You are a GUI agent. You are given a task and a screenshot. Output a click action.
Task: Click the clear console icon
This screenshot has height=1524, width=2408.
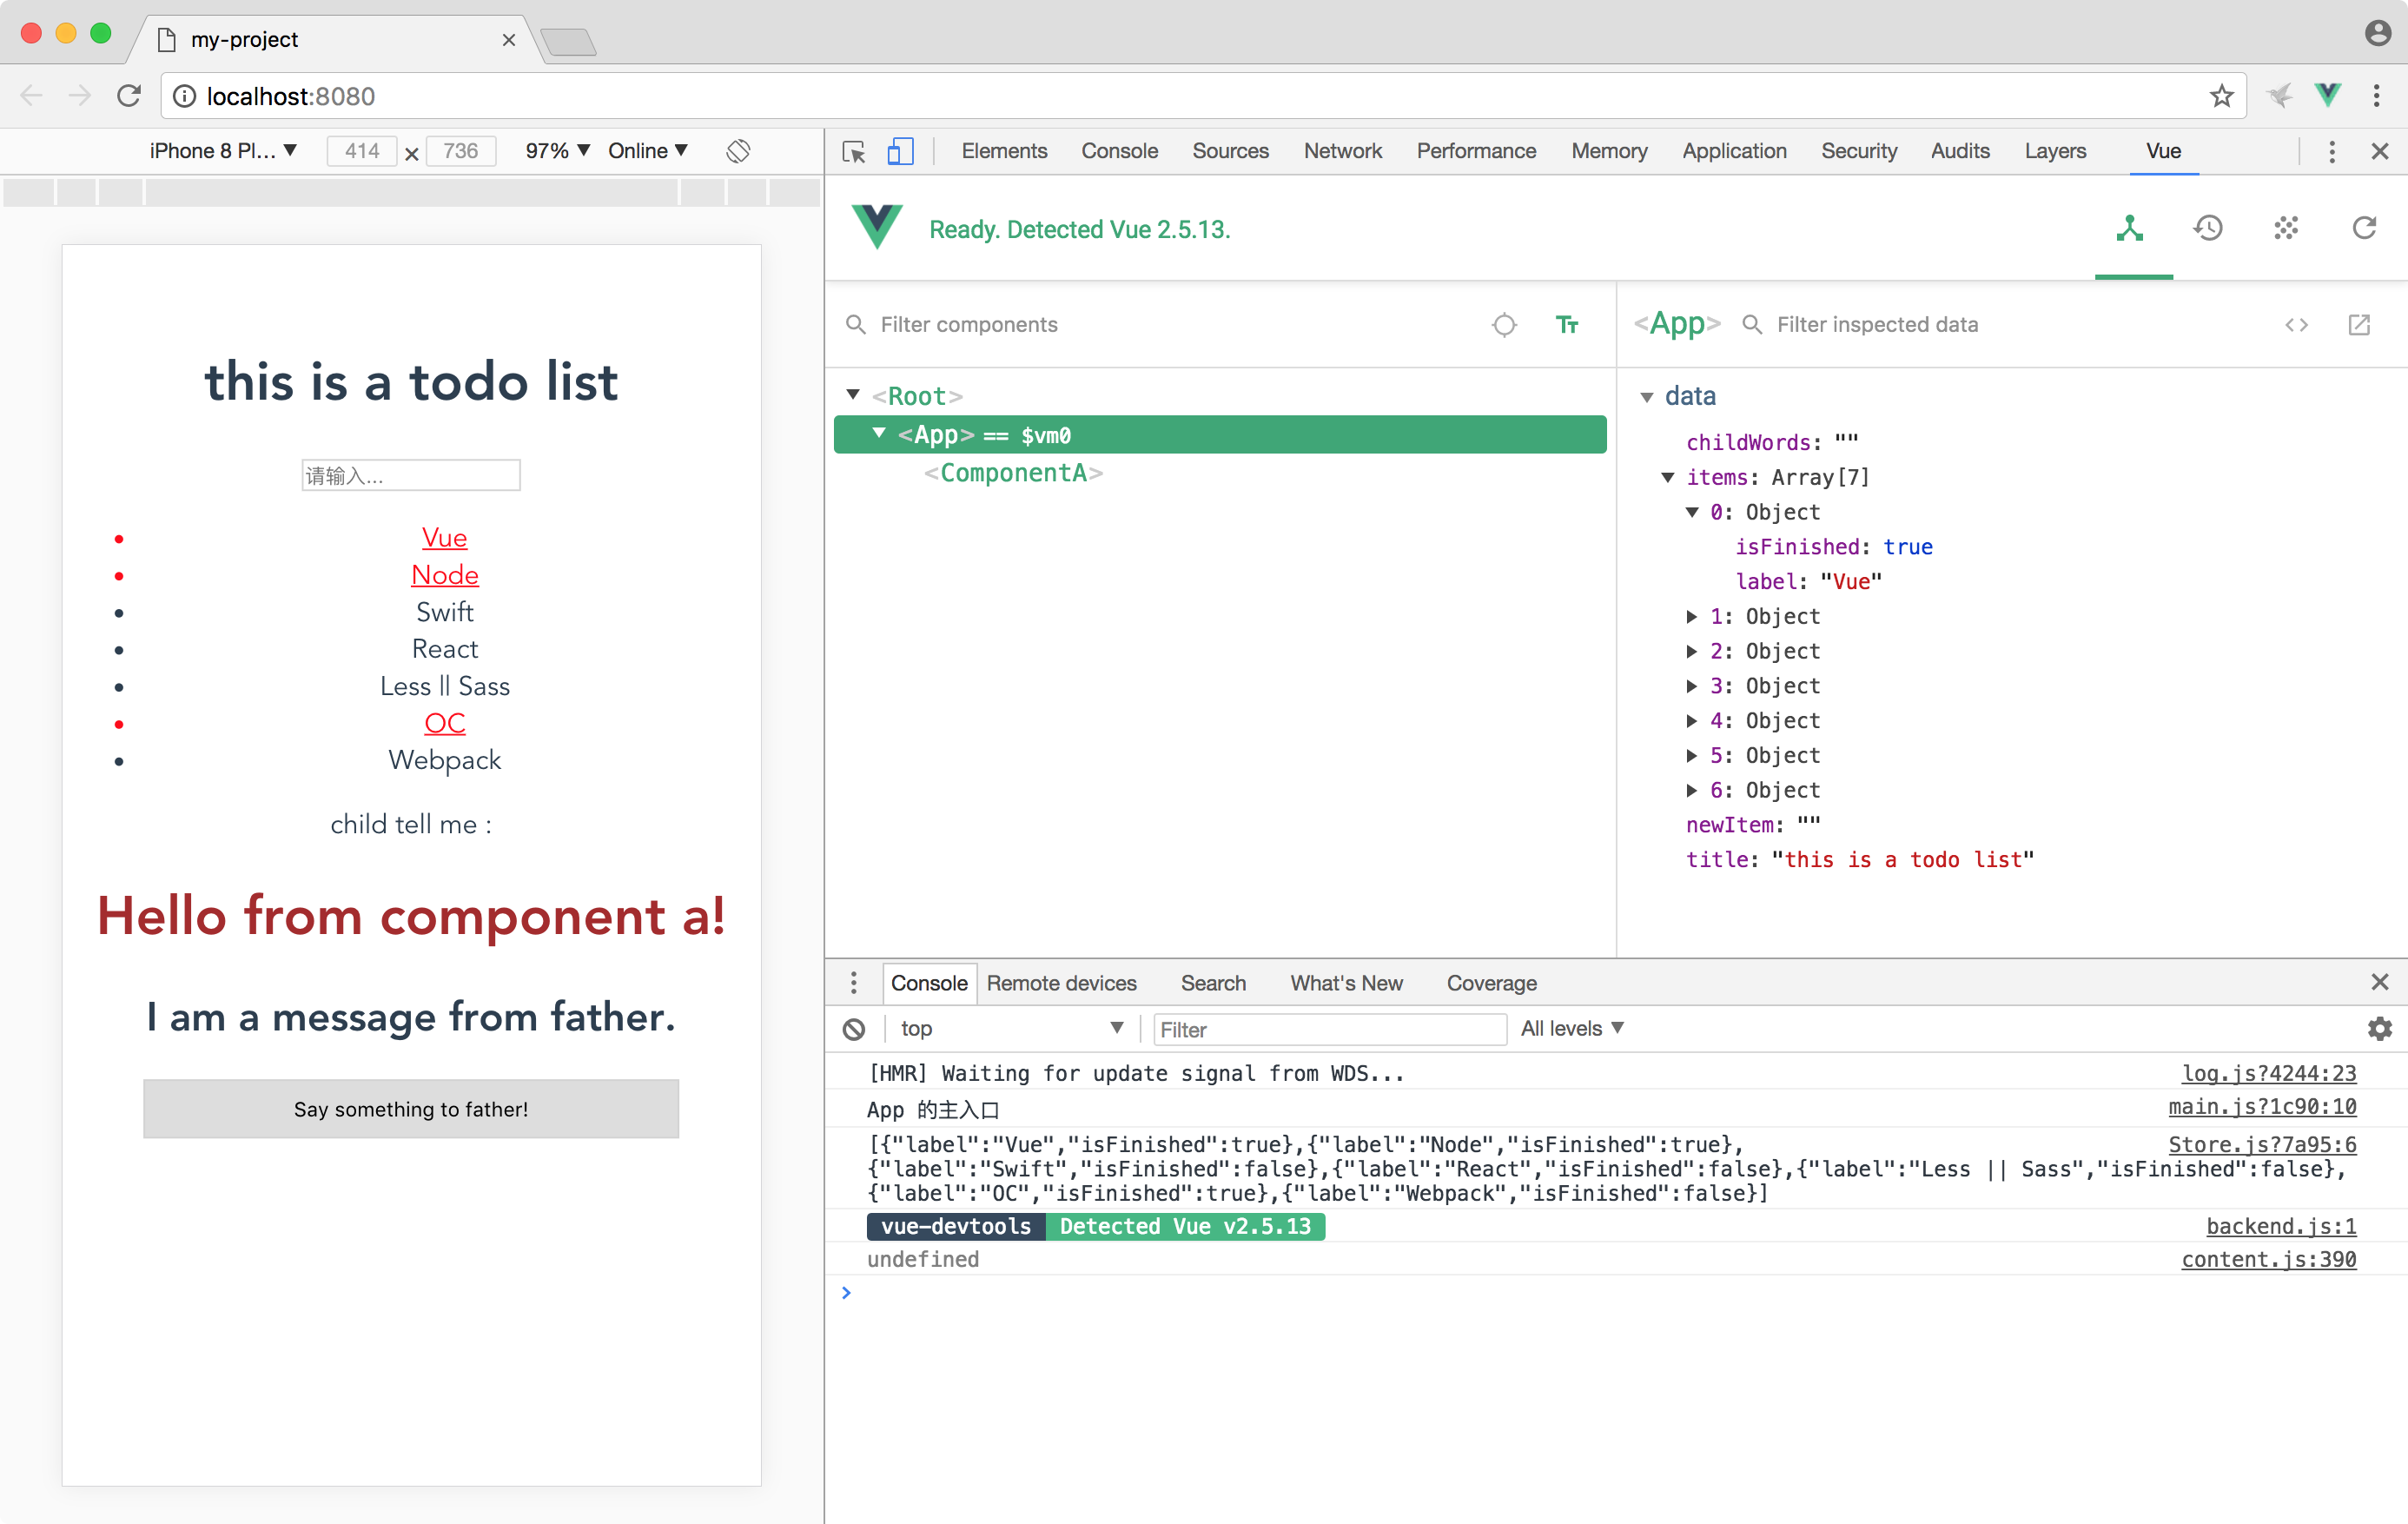coord(854,1029)
